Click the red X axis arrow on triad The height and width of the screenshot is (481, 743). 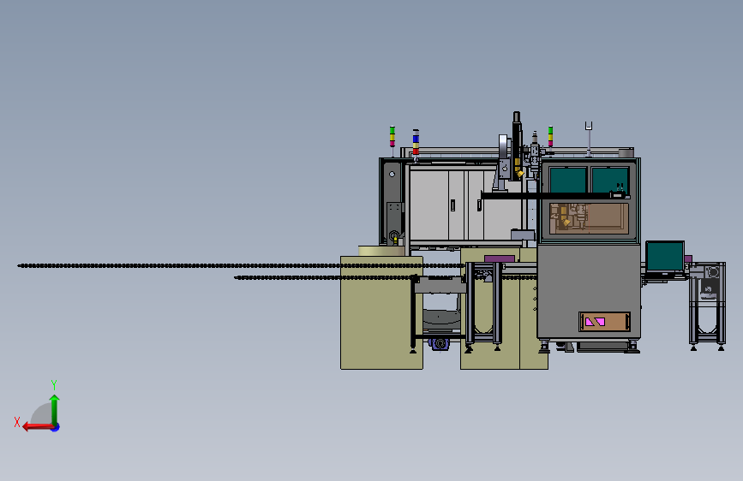coord(37,427)
